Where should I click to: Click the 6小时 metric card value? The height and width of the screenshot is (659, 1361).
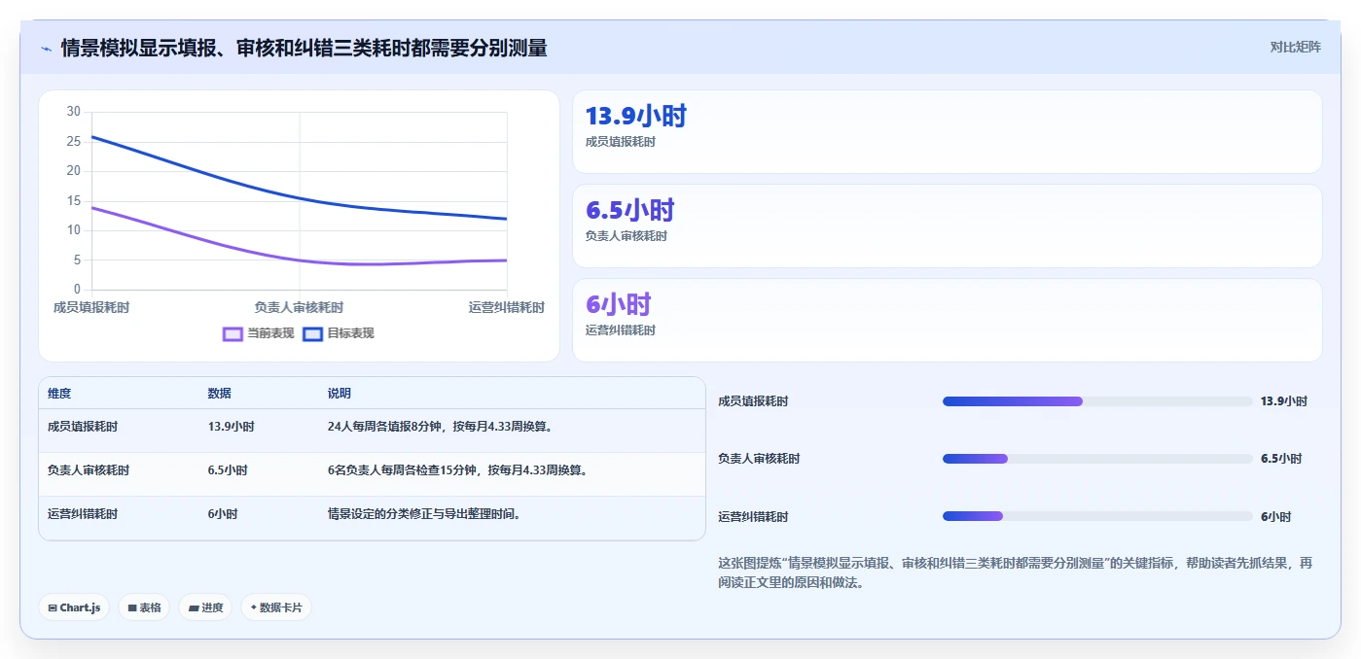pyautogui.click(x=618, y=305)
